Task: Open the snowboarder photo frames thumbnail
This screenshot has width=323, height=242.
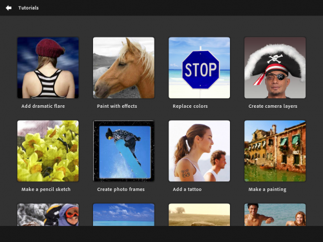Action: (123, 151)
